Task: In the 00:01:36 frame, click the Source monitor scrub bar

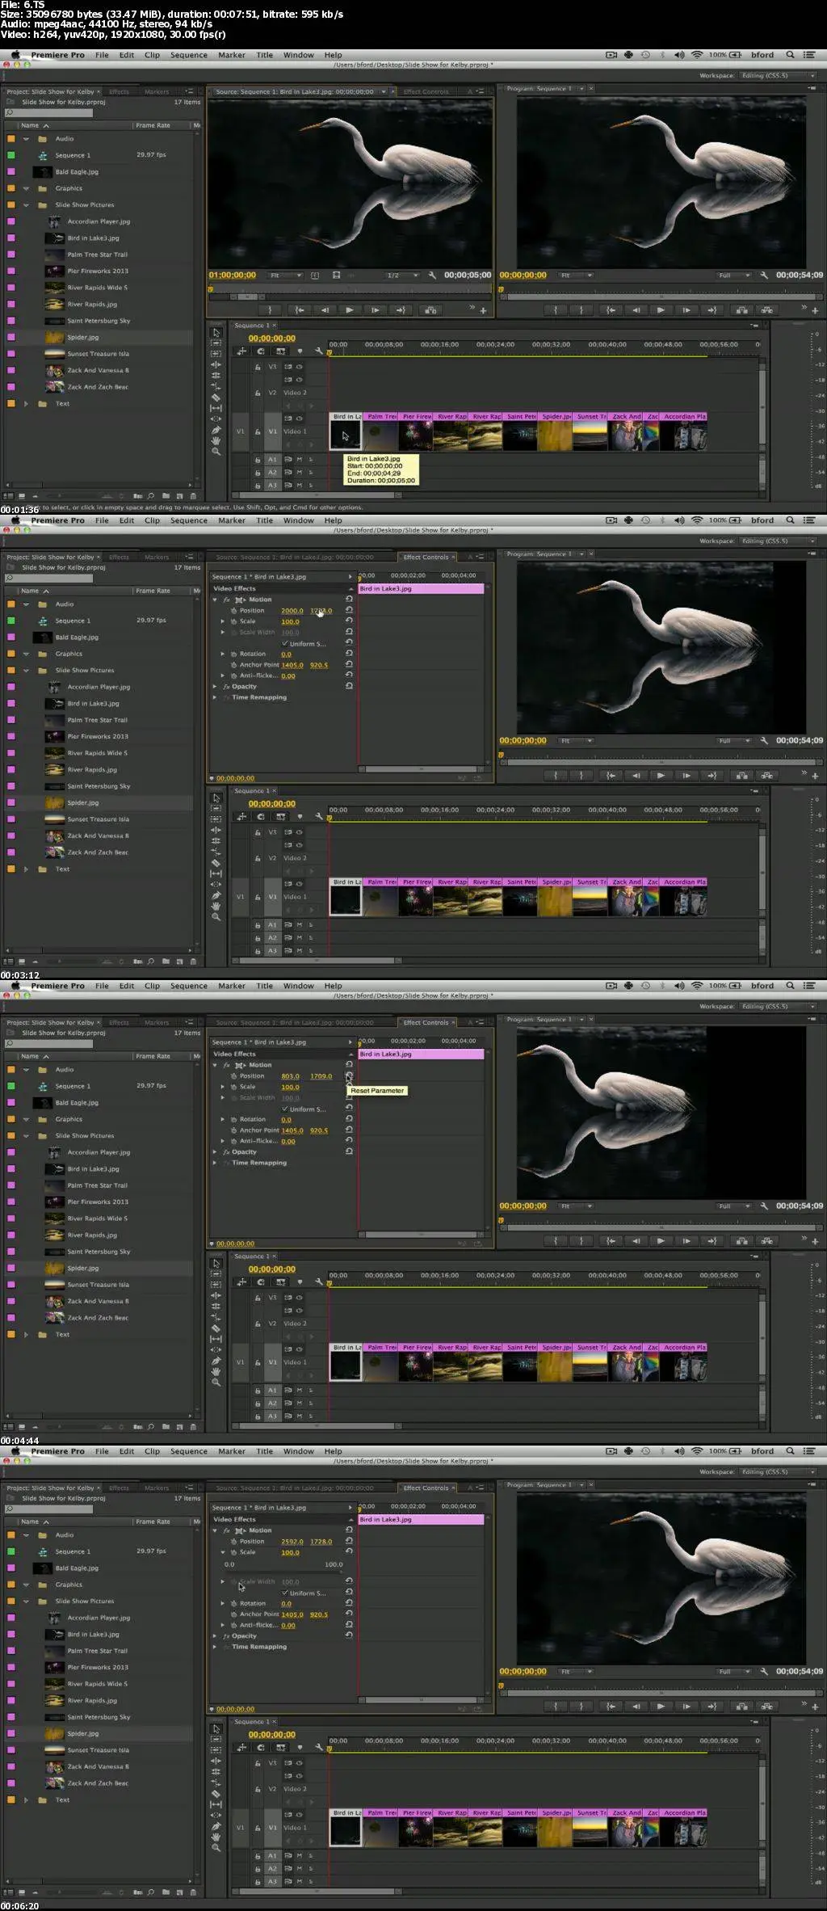Action: click(x=349, y=288)
